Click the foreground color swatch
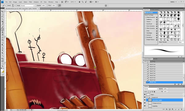 pos(2,70)
